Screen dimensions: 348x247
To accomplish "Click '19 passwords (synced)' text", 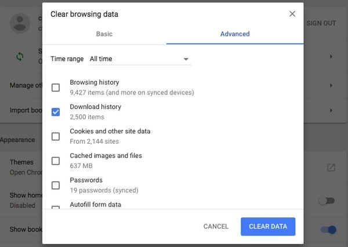I will [x=104, y=190].
